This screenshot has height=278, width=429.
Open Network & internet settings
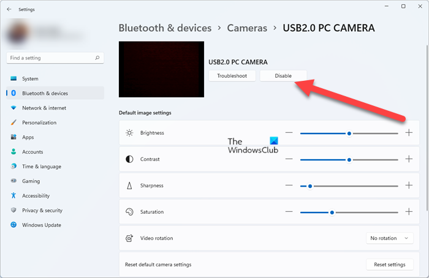pyautogui.click(x=44, y=108)
